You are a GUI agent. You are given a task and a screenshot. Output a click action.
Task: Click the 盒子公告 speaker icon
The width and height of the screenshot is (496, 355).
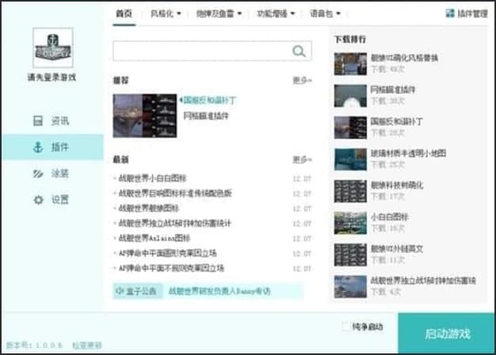[x=121, y=291]
